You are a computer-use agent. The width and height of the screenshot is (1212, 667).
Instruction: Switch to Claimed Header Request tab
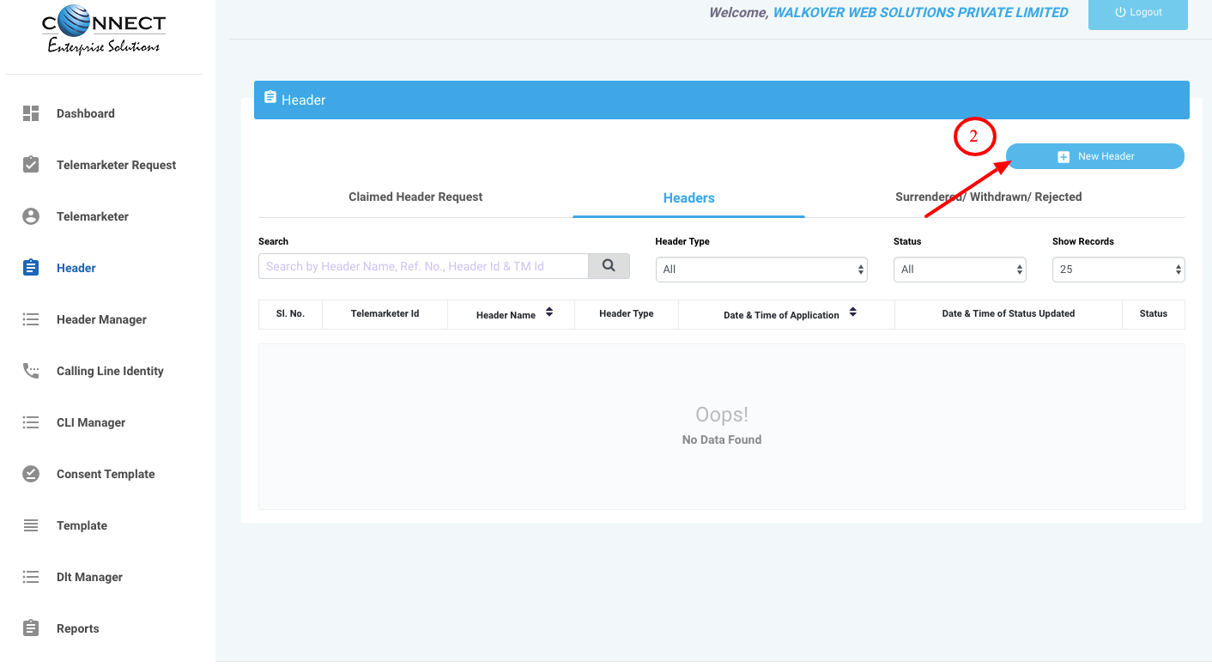415,197
